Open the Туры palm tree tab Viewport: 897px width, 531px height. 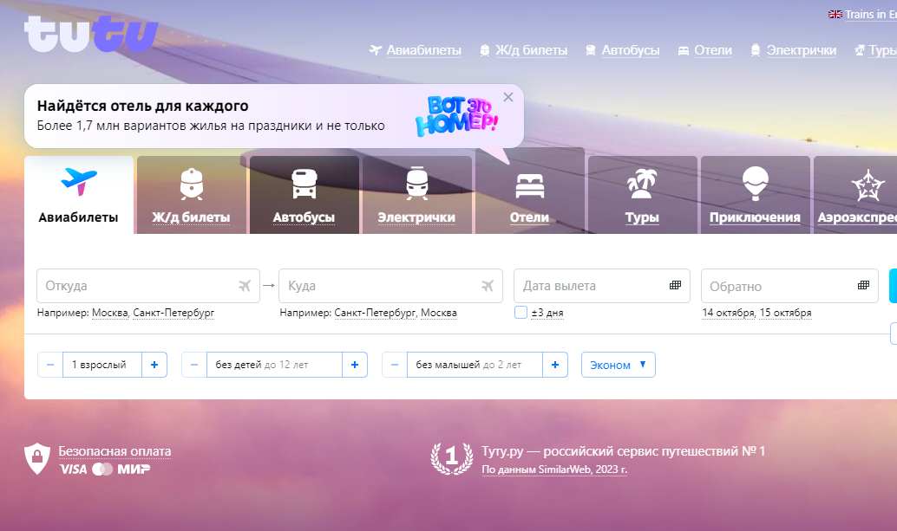click(642, 196)
